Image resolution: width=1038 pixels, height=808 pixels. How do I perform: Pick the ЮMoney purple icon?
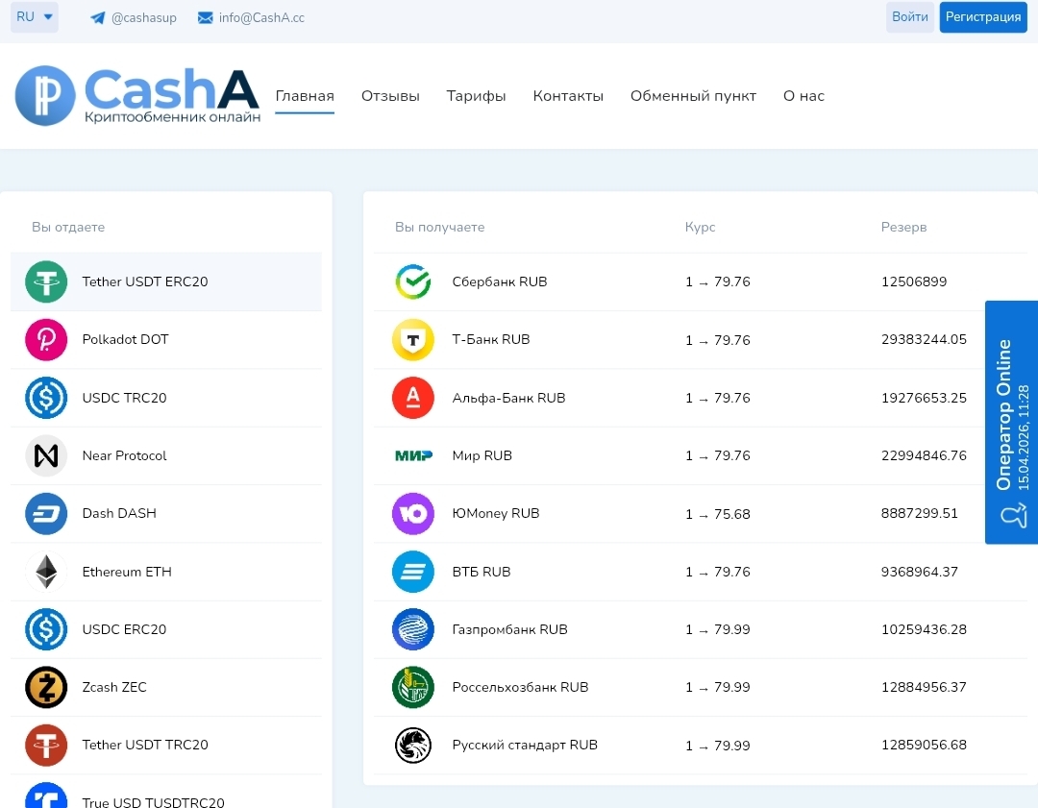pyautogui.click(x=413, y=513)
